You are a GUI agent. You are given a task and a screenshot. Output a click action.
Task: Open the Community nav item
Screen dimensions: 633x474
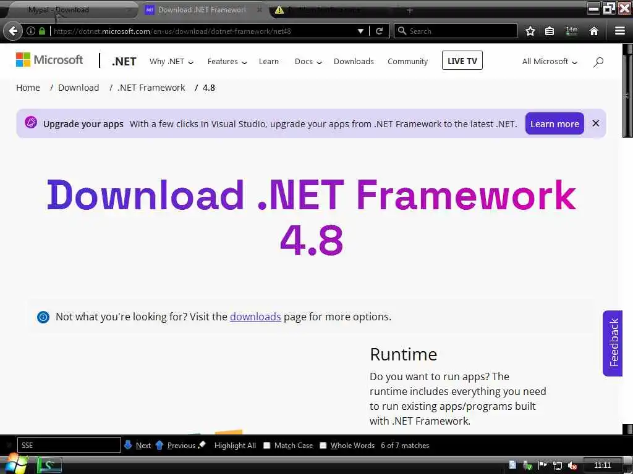coord(407,62)
